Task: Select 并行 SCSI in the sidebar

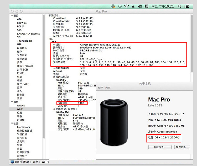Action: pos(22,70)
